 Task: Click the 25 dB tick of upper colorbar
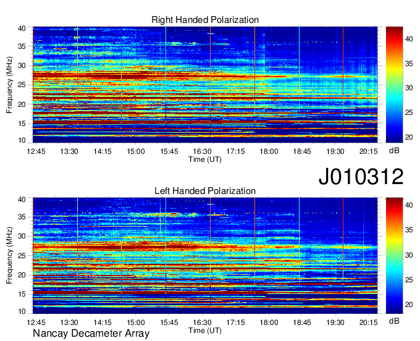pos(409,112)
